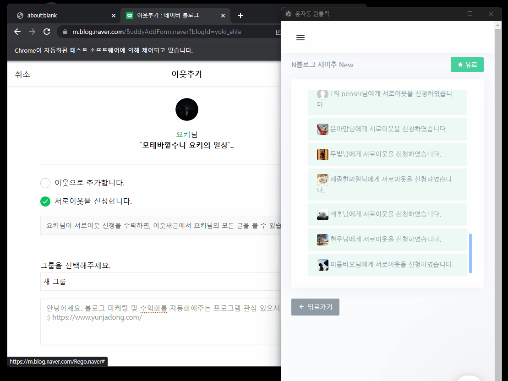
Task: Click the Chrome automation notice bar text
Action: tap(104, 50)
